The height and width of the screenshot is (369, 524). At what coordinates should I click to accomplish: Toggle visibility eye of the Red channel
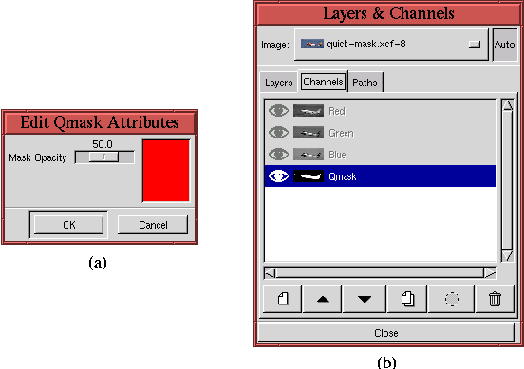(278, 111)
